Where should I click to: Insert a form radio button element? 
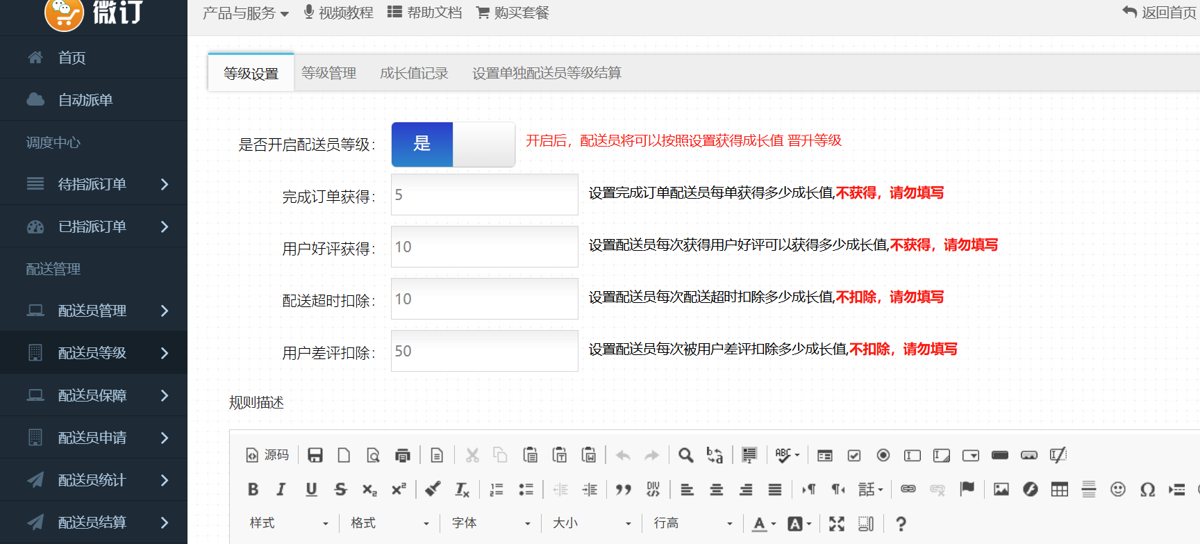883,455
